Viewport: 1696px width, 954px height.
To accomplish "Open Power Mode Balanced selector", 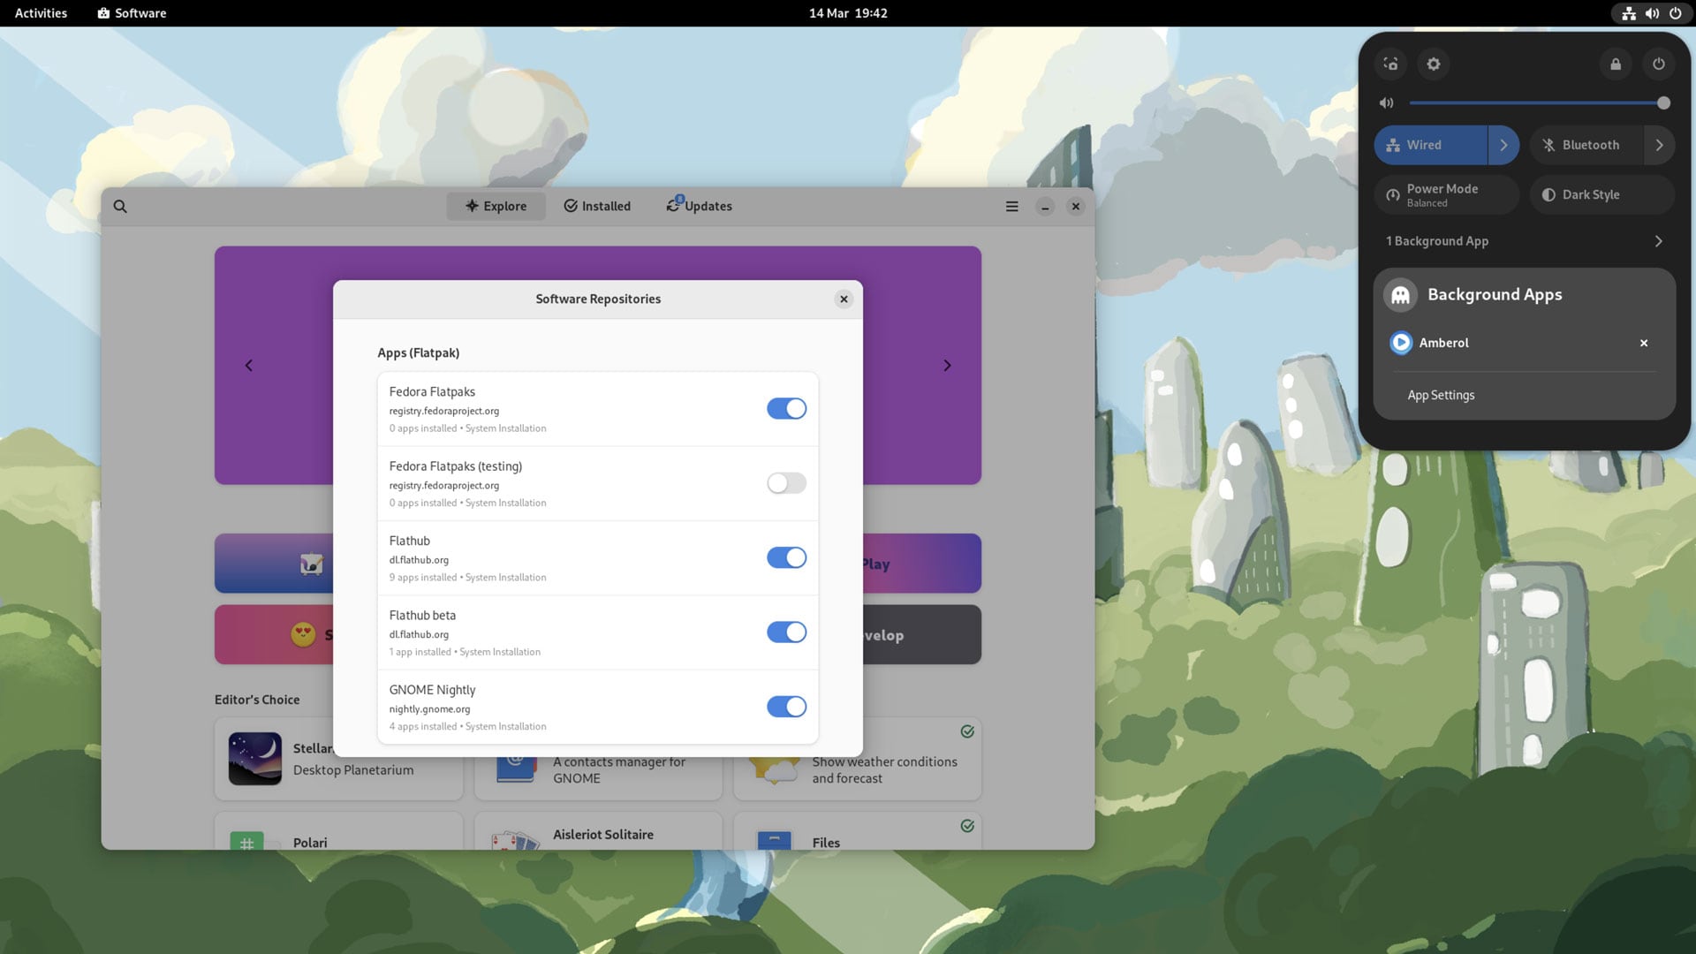I will [x=1447, y=194].
